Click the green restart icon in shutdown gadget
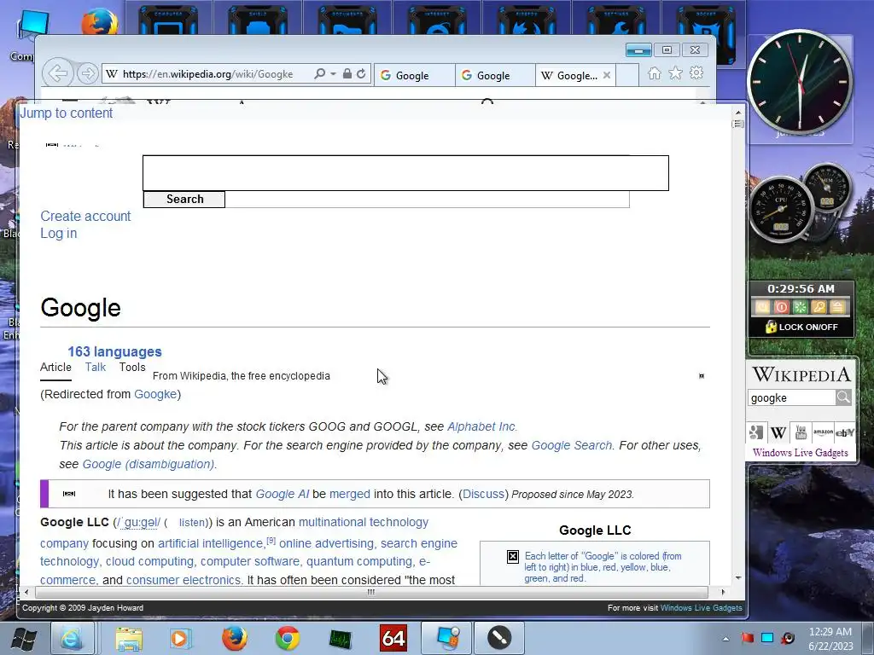This screenshot has width=874, height=655. [800, 307]
